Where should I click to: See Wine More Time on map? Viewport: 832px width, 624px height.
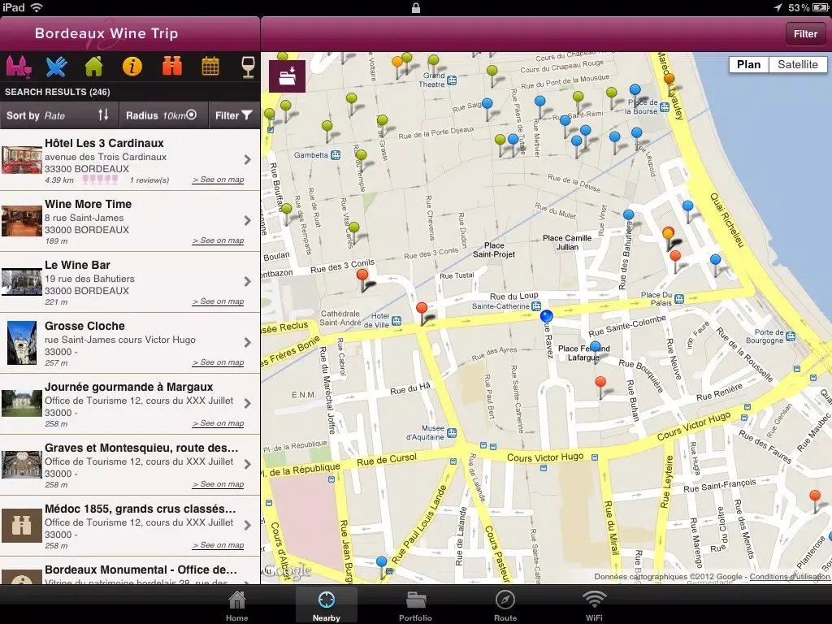pos(218,240)
